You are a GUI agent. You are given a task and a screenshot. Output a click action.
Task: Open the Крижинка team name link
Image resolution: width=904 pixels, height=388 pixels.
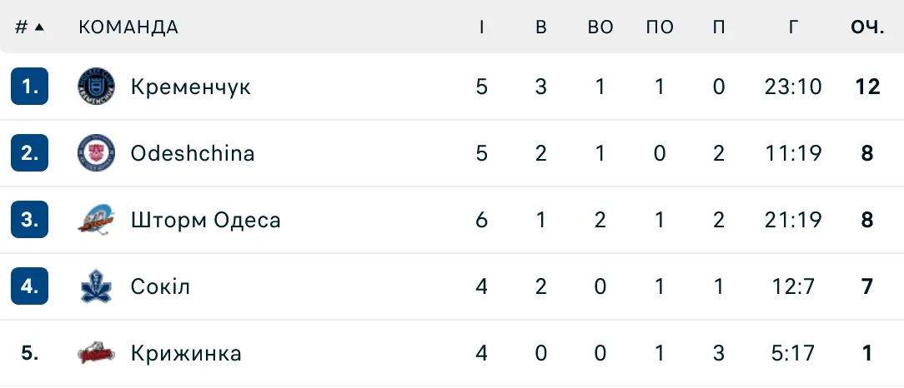pos(186,353)
